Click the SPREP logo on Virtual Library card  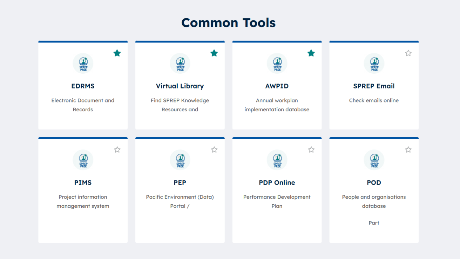tap(180, 64)
